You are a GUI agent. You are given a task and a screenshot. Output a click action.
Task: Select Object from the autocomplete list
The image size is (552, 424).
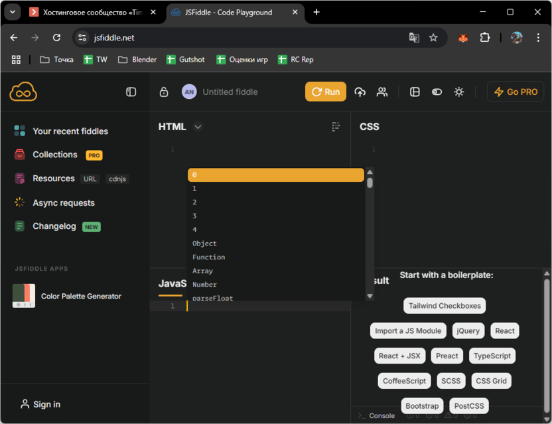click(204, 244)
